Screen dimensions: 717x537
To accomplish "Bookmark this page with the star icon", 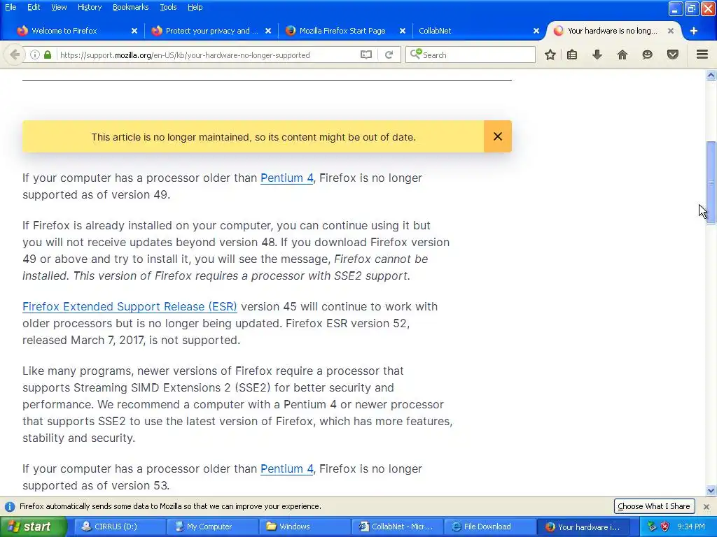I will 550,55.
